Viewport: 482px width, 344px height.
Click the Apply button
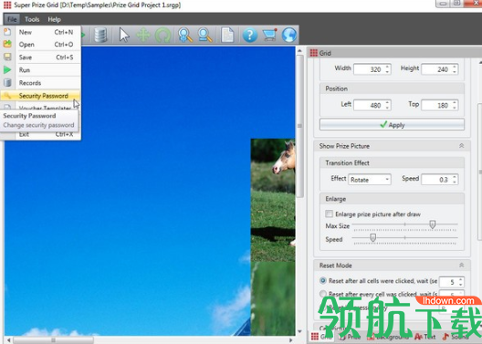pyautogui.click(x=392, y=125)
